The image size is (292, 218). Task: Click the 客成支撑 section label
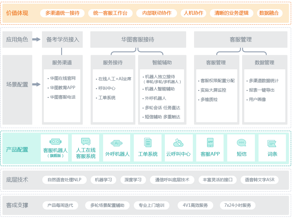click(x=17, y=205)
